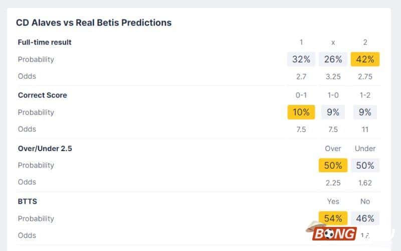Click the Full-time result heading
The height and width of the screenshot is (251, 401).
click(x=45, y=42)
